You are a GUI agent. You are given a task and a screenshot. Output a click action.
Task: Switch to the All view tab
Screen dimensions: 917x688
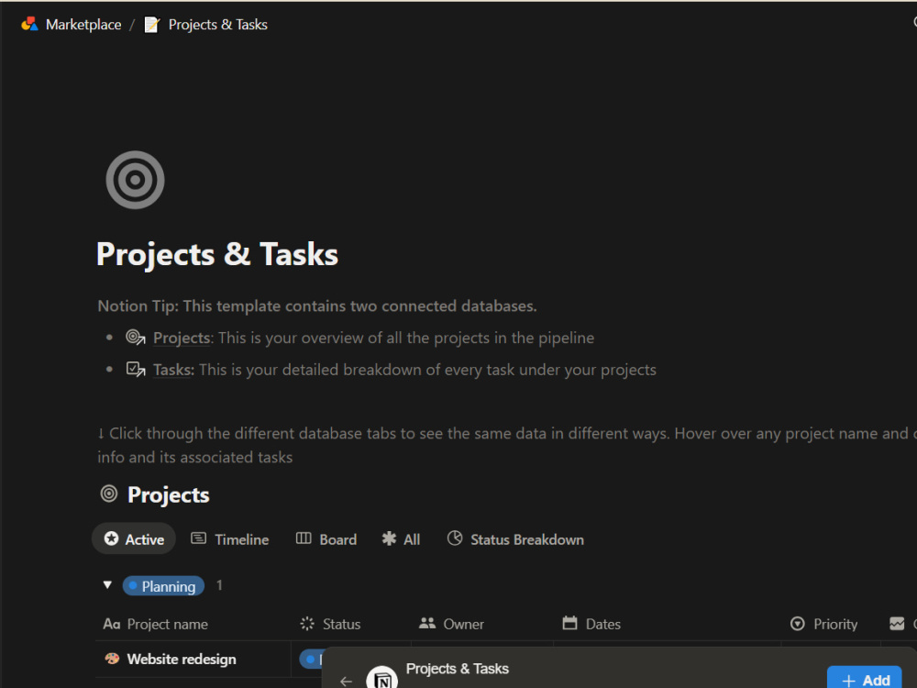pos(401,538)
